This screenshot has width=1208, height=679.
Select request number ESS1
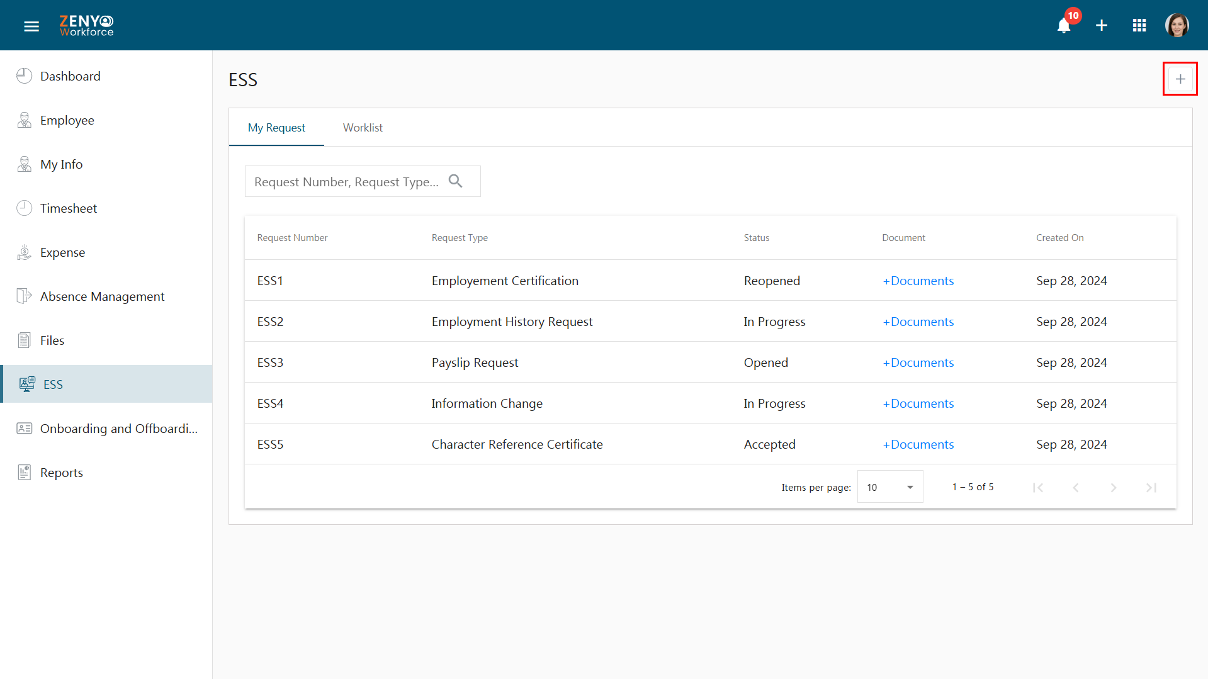pyautogui.click(x=270, y=281)
